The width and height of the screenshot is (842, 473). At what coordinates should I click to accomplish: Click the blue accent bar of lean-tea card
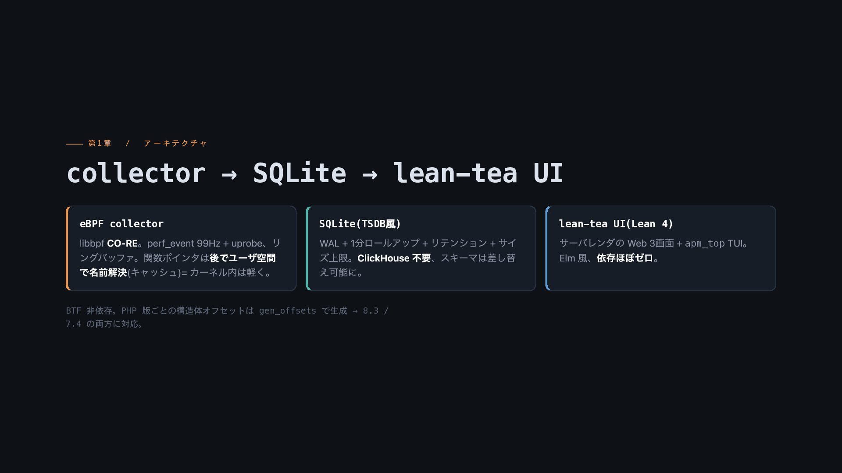(x=547, y=248)
